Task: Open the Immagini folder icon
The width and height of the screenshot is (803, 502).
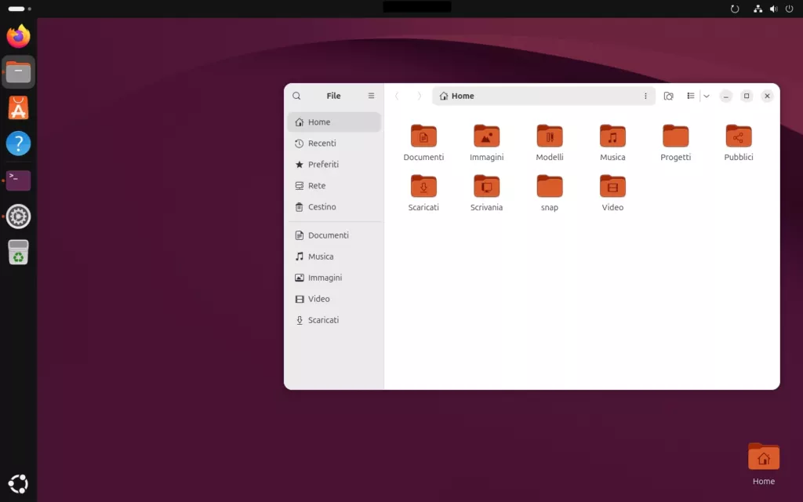Action: click(486, 136)
